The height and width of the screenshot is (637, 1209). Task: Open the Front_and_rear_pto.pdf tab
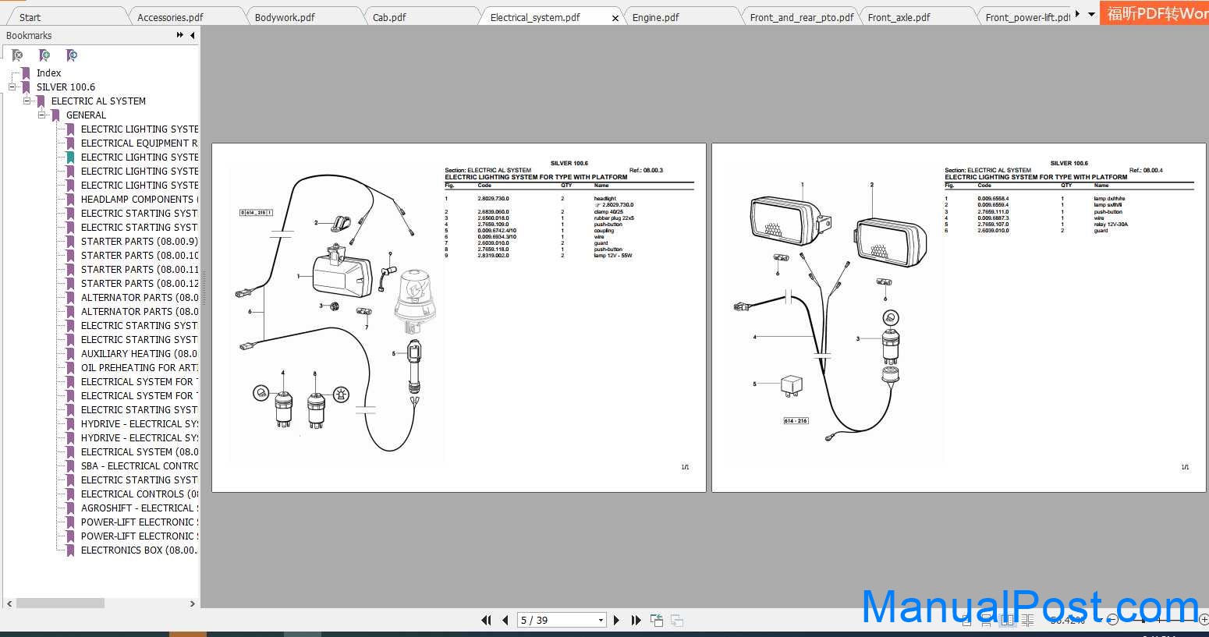(x=802, y=17)
